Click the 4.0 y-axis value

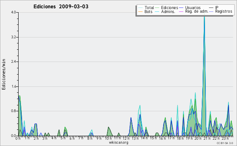[13, 12]
